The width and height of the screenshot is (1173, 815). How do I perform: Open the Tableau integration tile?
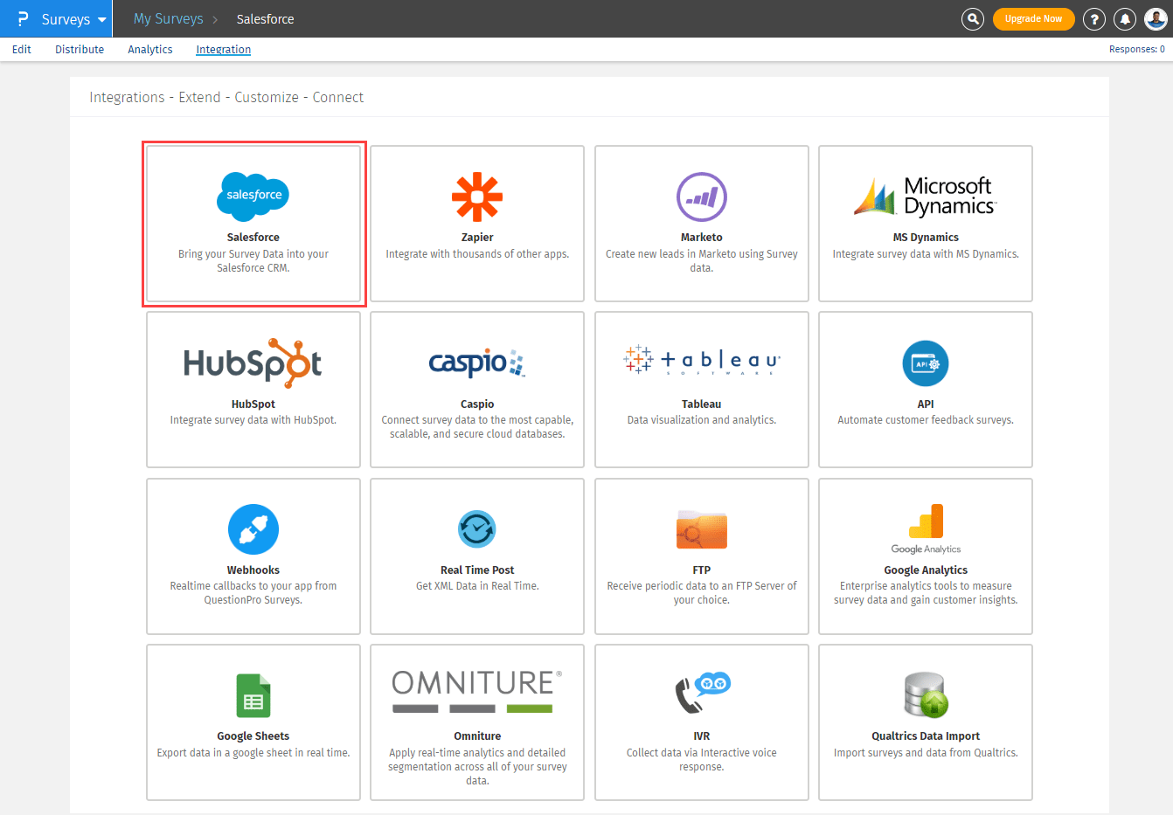click(x=701, y=389)
